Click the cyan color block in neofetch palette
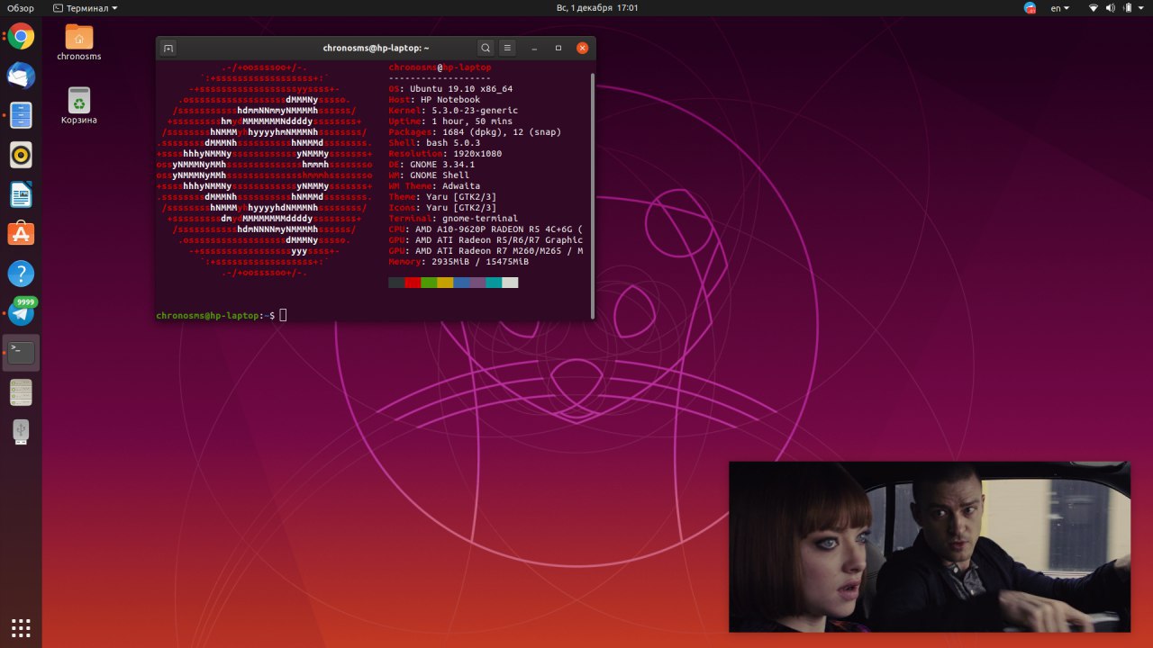The height and width of the screenshot is (648, 1153). click(494, 283)
